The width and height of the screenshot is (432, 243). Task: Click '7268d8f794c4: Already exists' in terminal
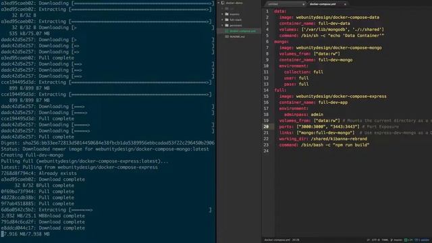[39, 173]
